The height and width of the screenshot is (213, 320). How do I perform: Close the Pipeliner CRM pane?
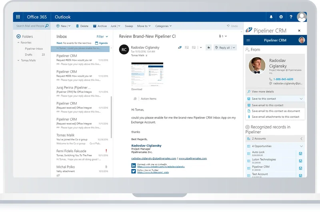[299, 31]
